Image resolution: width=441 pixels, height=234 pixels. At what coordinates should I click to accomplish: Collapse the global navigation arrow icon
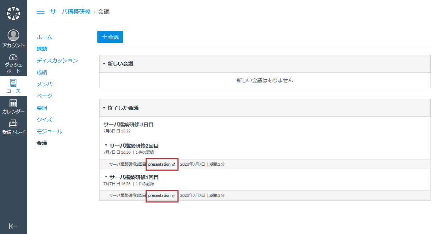[13, 226]
